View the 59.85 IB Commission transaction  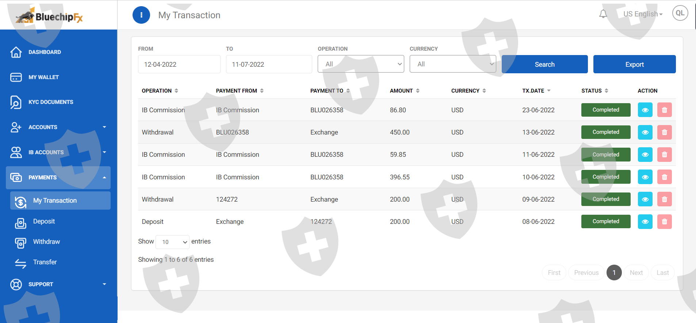click(645, 155)
